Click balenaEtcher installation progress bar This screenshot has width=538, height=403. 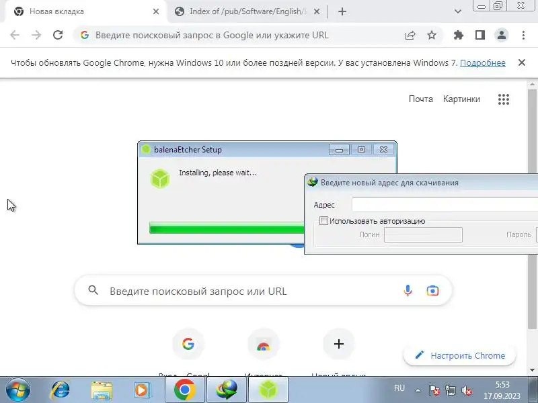point(227,228)
